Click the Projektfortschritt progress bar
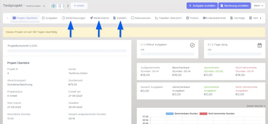268x124 pixels. point(67,51)
